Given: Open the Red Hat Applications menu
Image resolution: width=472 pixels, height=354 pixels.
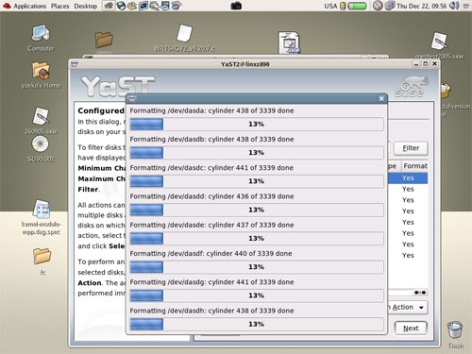Looking at the screenshot, I should click(25, 6).
